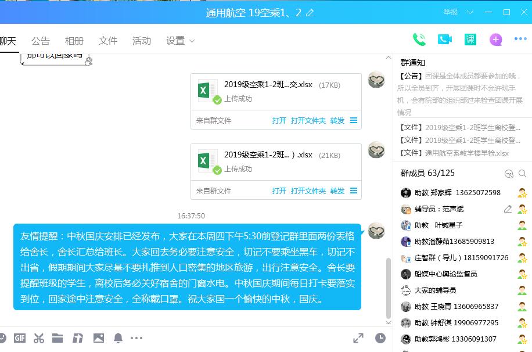Open message history clock icon
This screenshot has width=532, height=352.
coord(380,338)
